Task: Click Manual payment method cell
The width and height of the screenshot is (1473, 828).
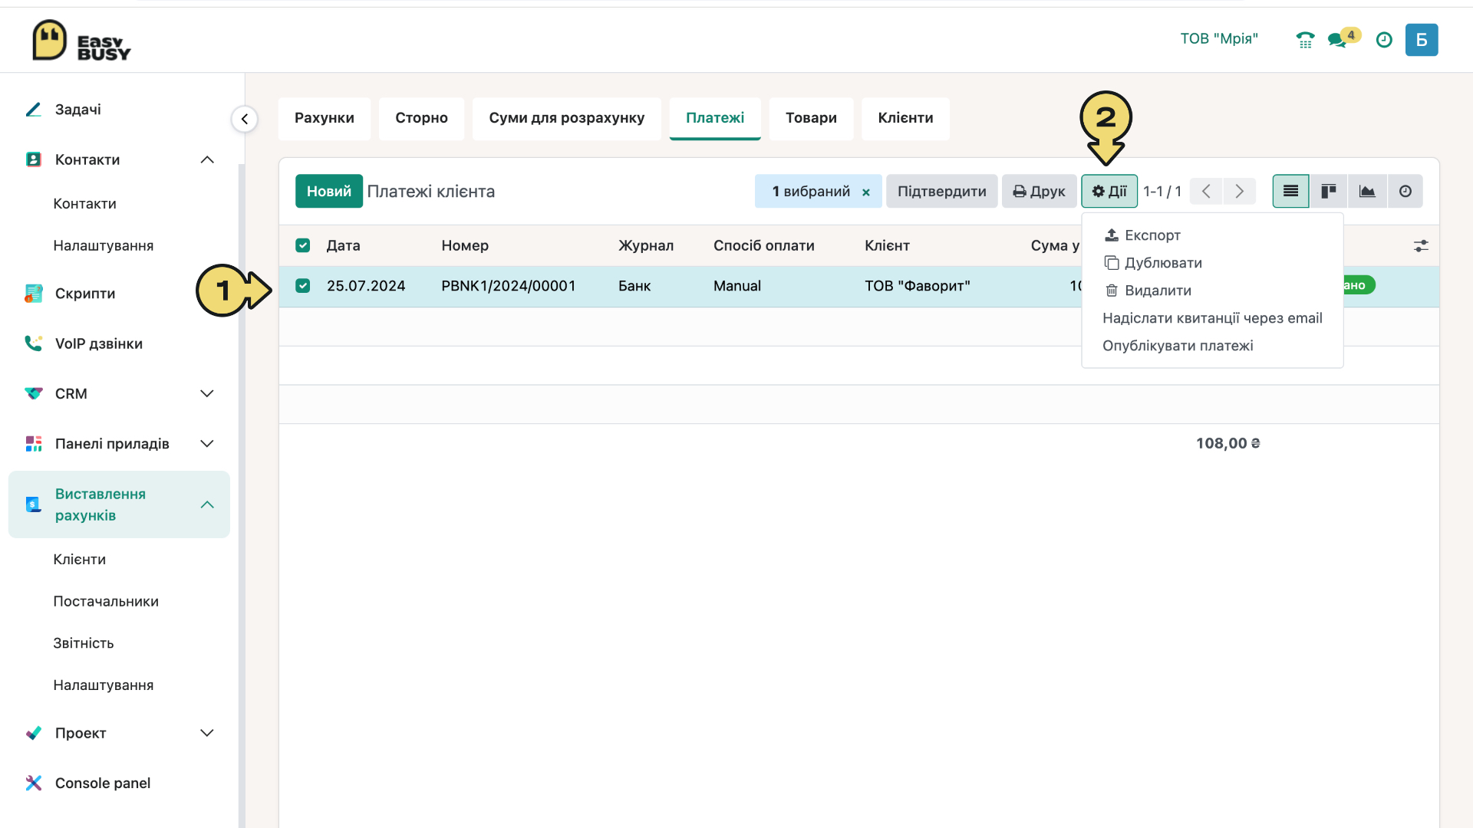Action: (x=737, y=286)
